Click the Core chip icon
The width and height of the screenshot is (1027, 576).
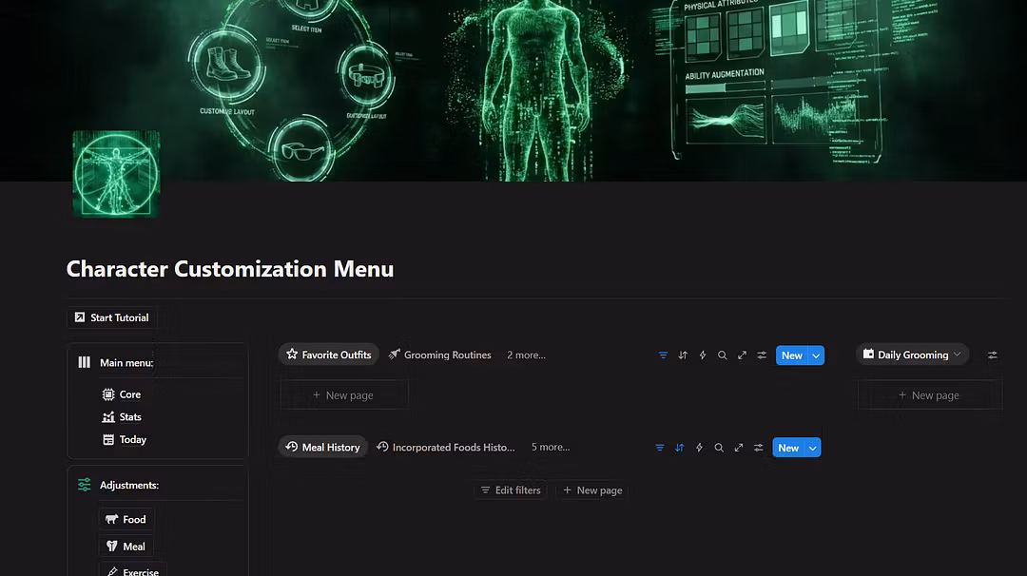tap(108, 394)
